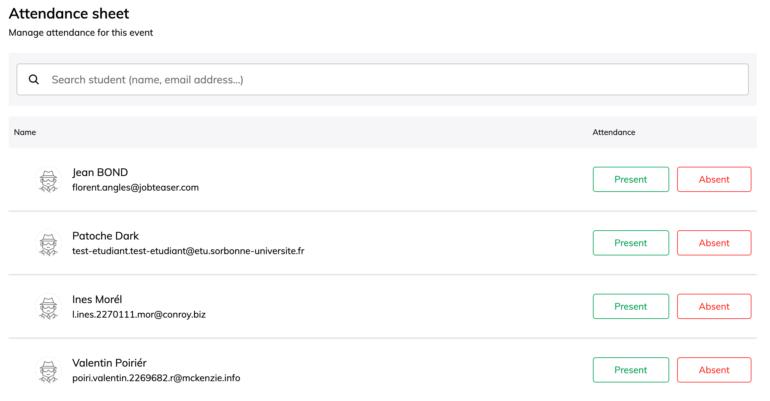770x401 pixels.
Task: Click the Patoche Dark name text
Action: coord(105,236)
